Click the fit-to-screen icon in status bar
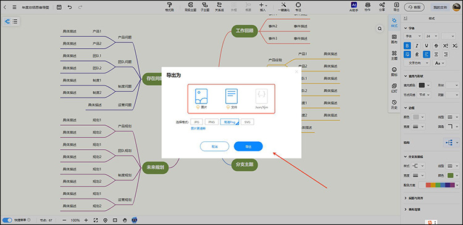Screen dimensions: 463x225 [96, 220]
